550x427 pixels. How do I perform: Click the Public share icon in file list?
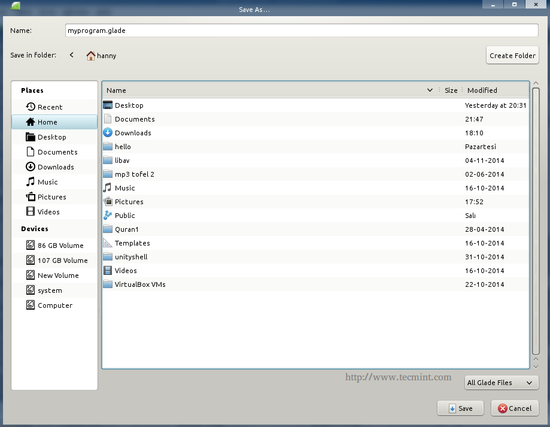108,216
